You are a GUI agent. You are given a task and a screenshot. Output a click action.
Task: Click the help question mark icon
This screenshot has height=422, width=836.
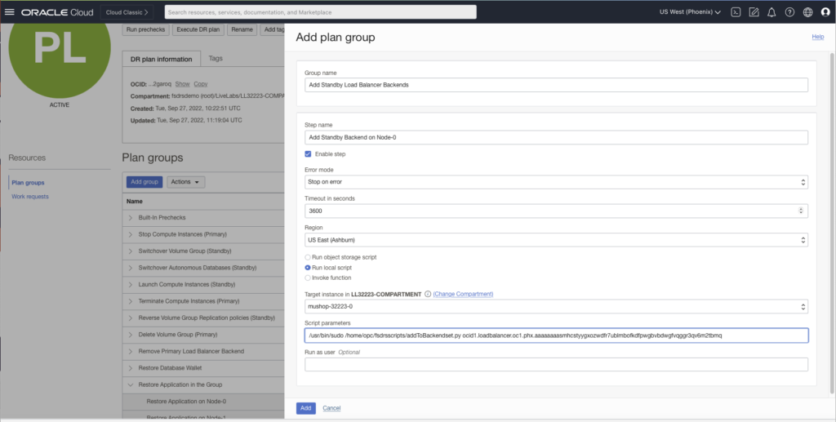789,12
